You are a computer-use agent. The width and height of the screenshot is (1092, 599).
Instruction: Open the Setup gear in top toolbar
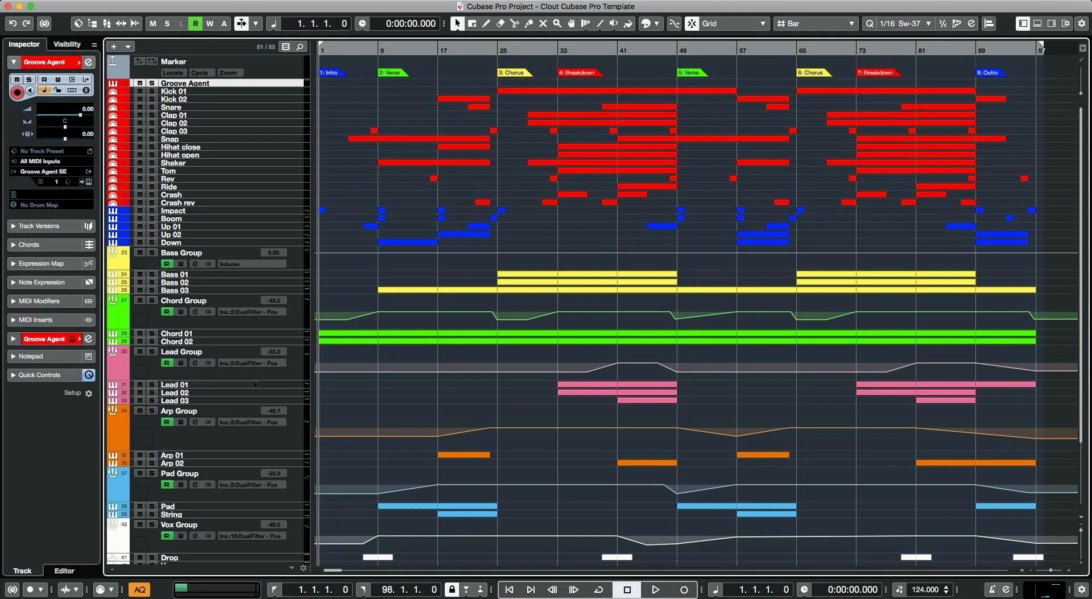(1081, 23)
